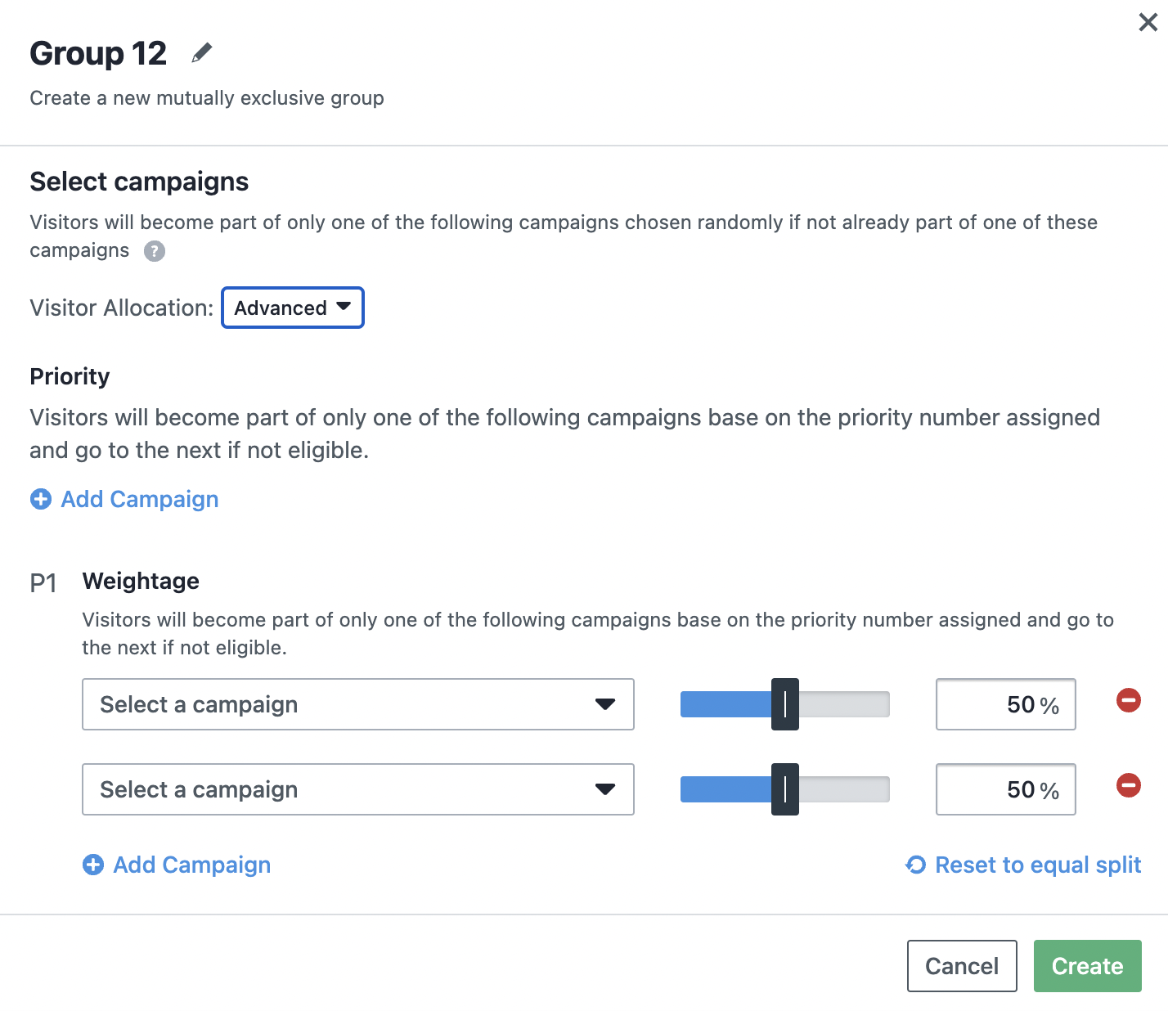Screen dimensions: 1168x1011
Task: Click Reset to equal split link
Action: [x=1038, y=865]
